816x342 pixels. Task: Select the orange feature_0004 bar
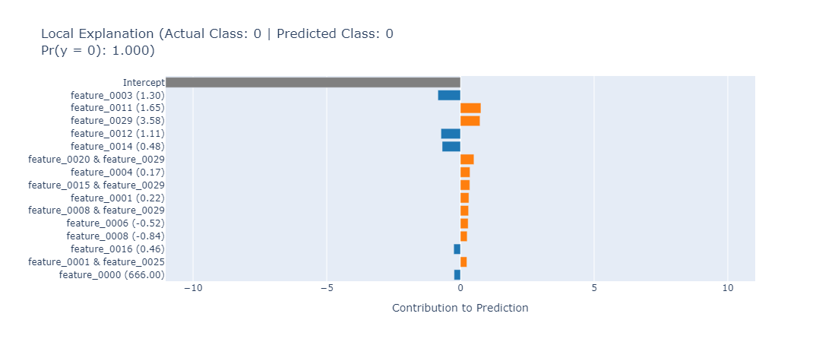465,173
